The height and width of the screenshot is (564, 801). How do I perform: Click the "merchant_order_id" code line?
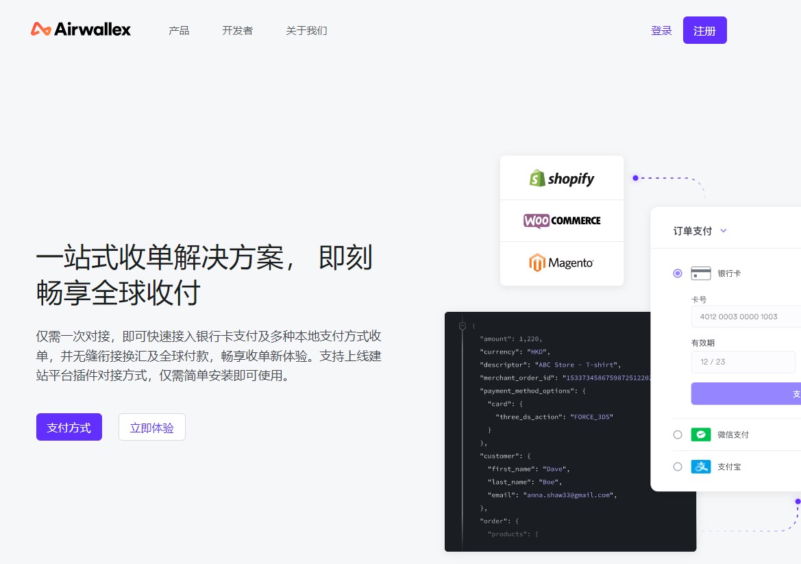565,378
